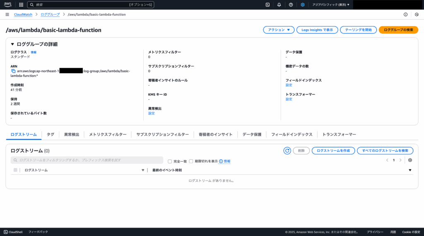Image resolution: width=424 pixels, height=236 pixels.
Task: Click テーリングを開始 button
Action: [x=358, y=30]
